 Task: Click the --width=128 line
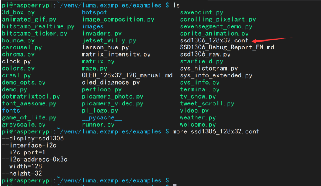[22, 166]
